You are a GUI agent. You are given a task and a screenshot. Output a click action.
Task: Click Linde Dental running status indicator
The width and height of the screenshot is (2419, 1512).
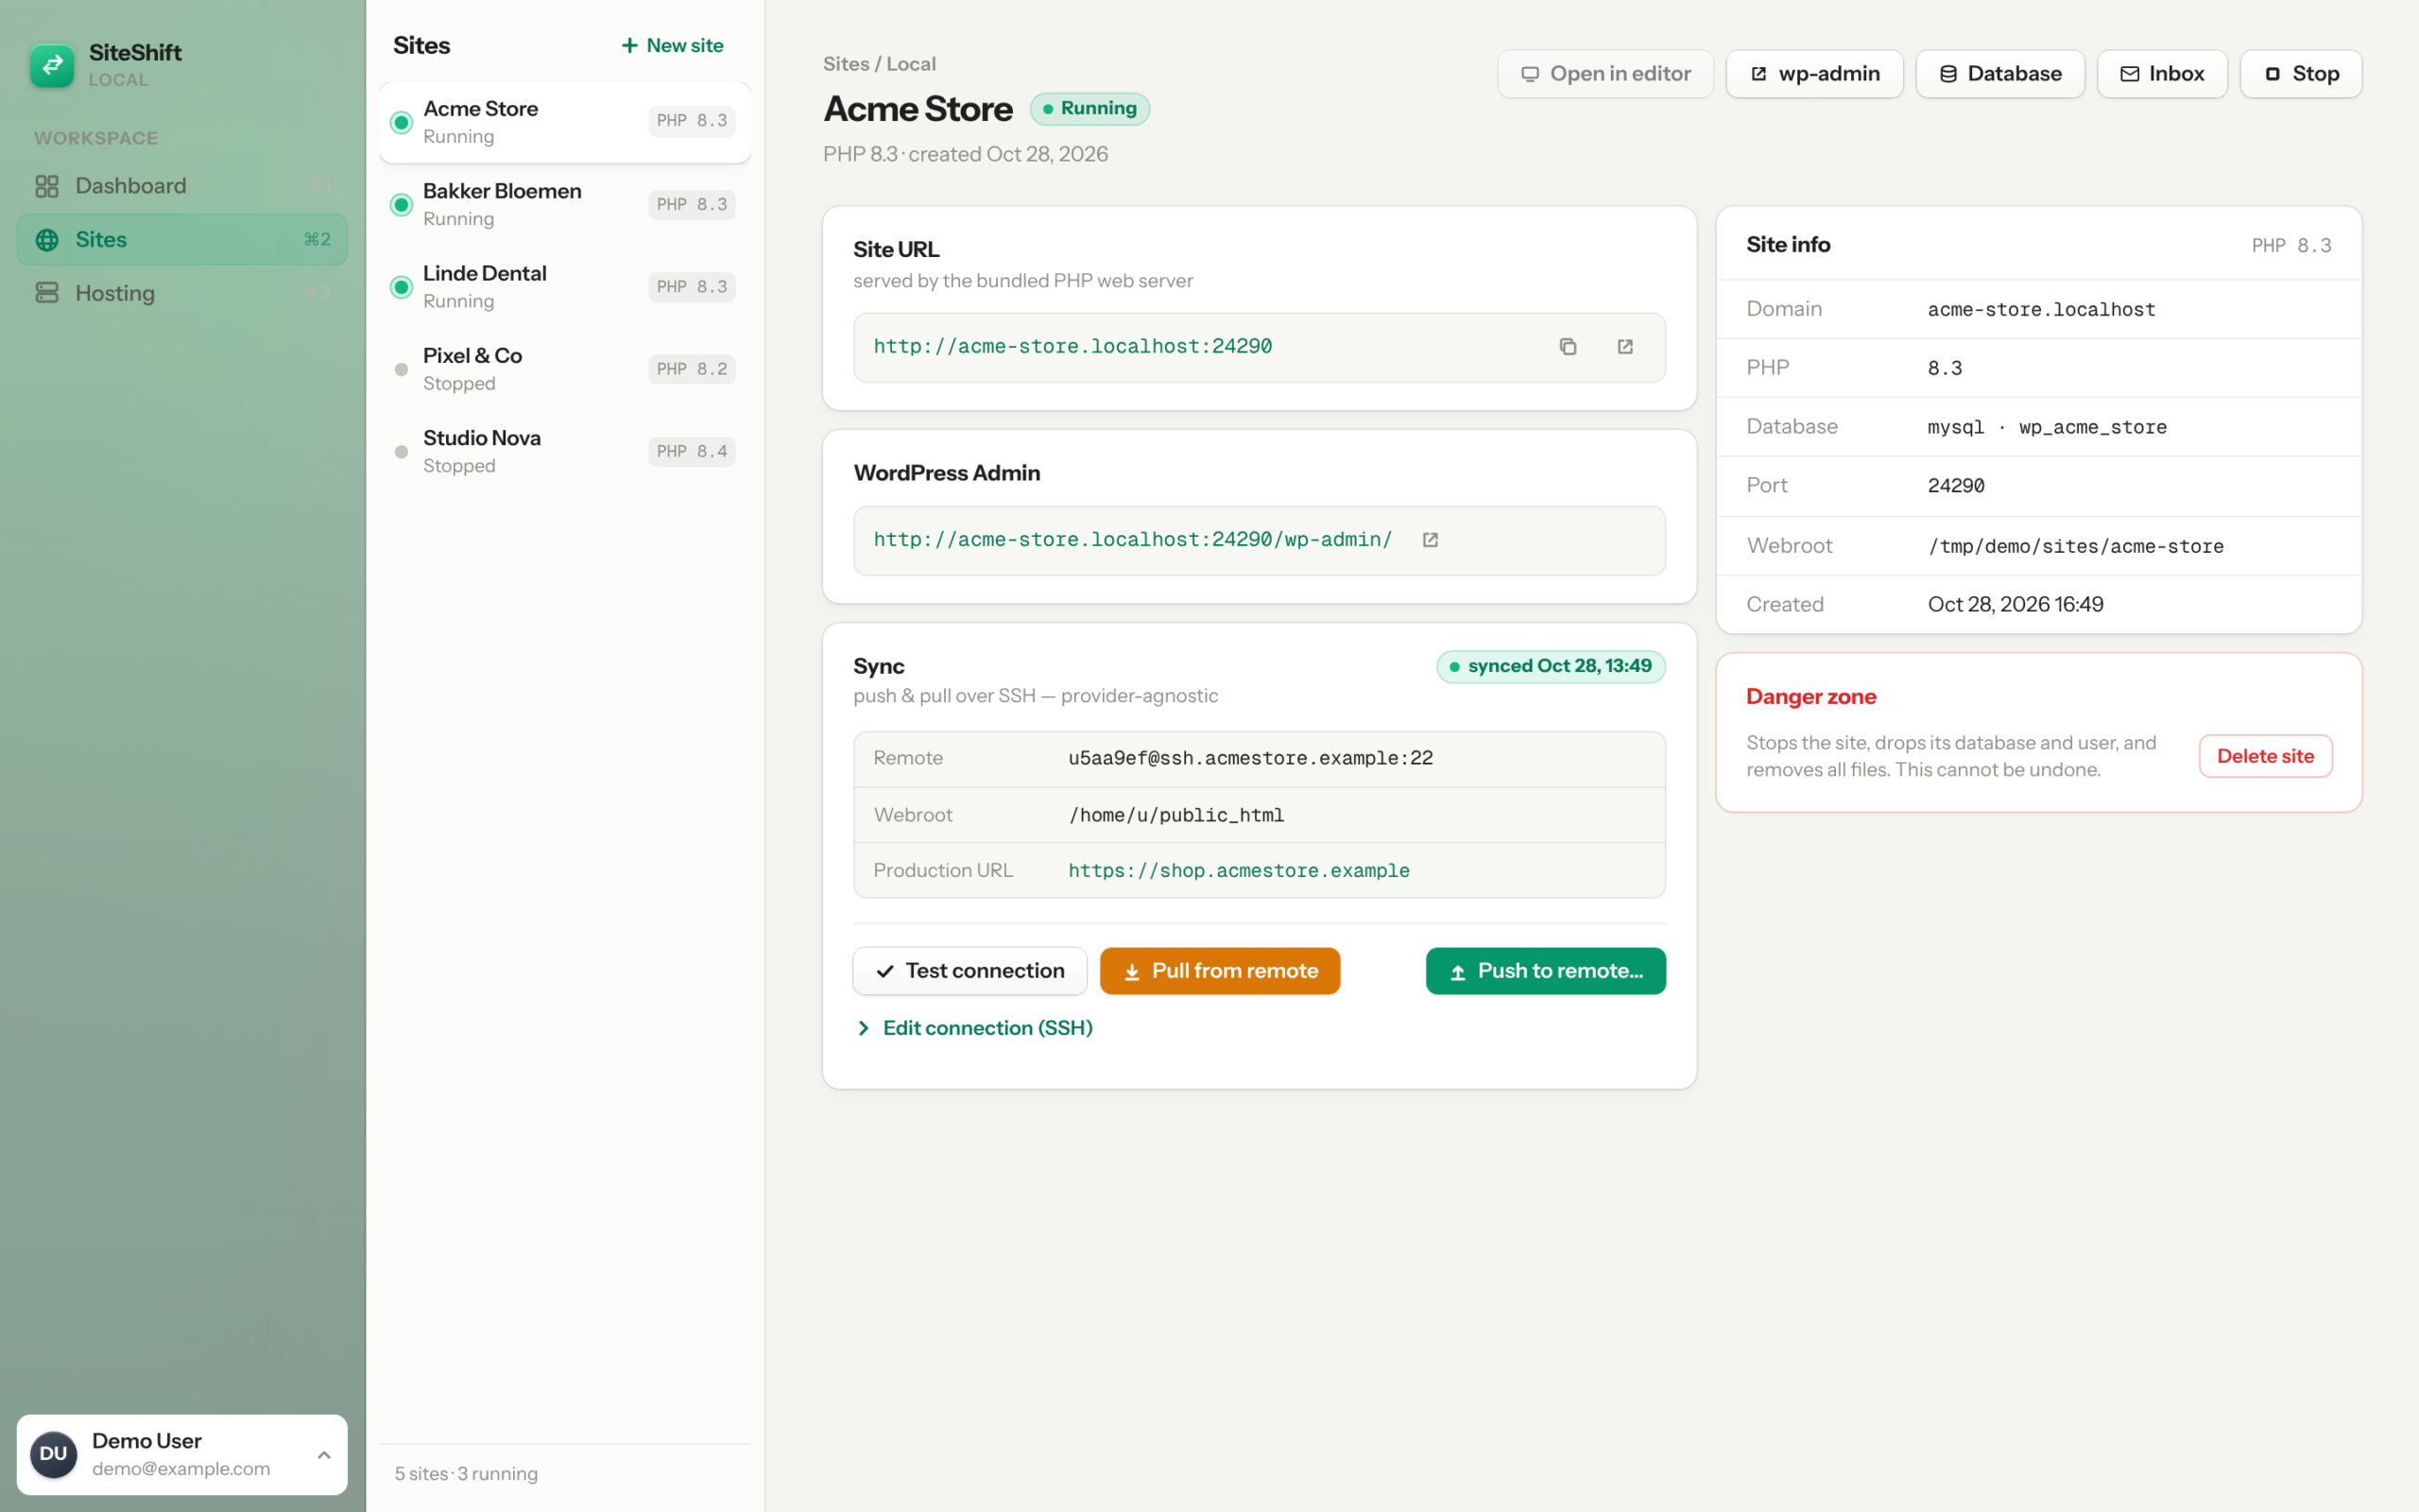(402, 287)
